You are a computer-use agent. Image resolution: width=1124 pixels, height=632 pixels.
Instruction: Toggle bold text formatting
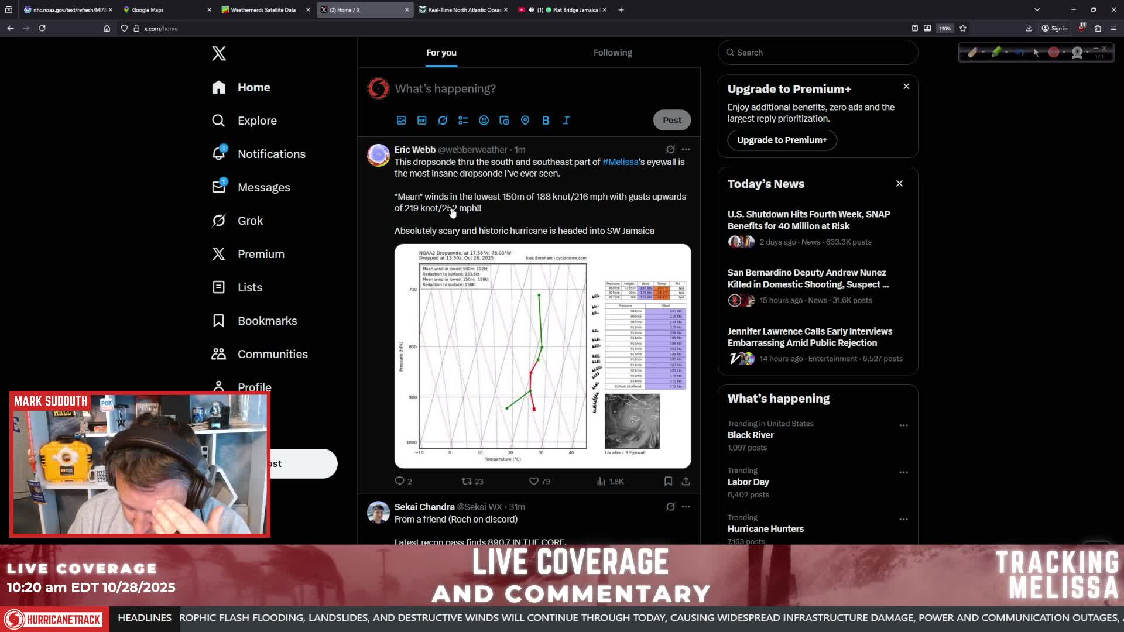pos(546,120)
